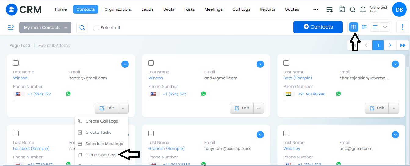Open more modules ellipsis in navigation
410x166 pixels.
click(316, 9)
